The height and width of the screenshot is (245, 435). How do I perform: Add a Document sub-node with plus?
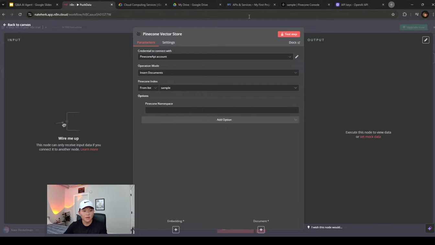(x=261, y=229)
